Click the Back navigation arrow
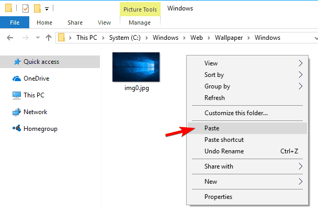This screenshot has height=212, width=318. click(10, 38)
